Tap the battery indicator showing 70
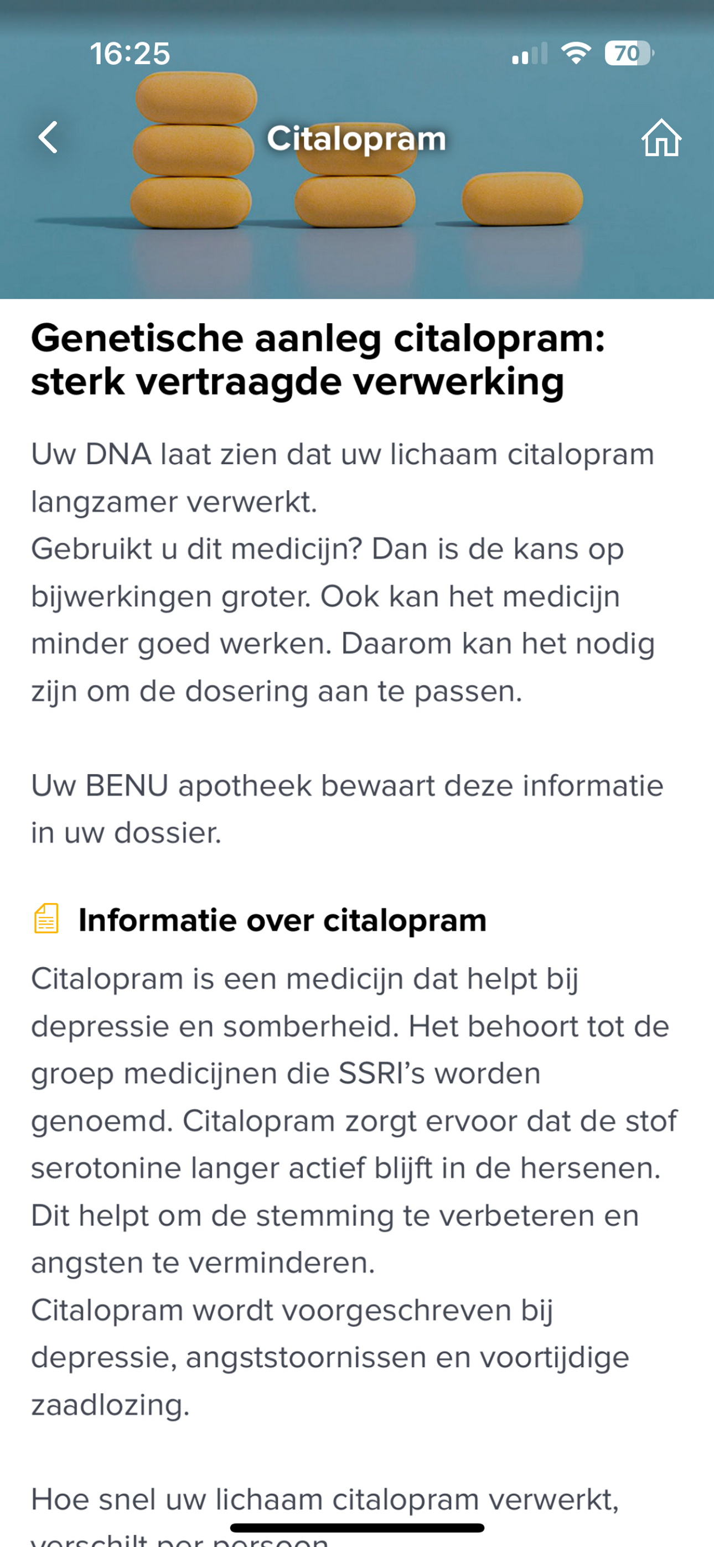 [x=629, y=54]
